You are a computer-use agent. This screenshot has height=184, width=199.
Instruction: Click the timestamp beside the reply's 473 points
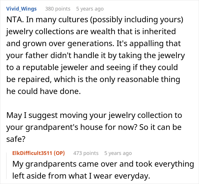pos(118,153)
